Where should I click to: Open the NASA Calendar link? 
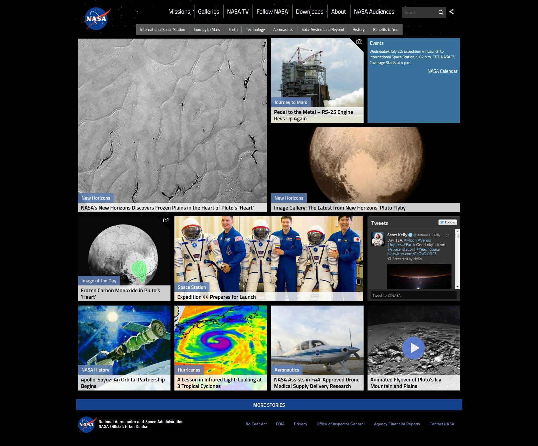tap(442, 71)
